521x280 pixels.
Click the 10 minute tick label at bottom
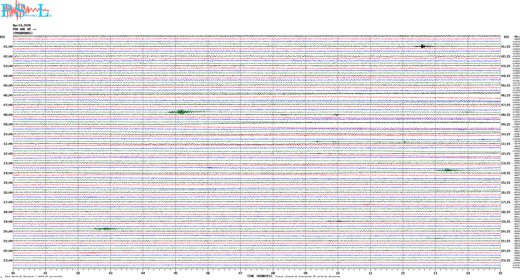tap(338, 273)
